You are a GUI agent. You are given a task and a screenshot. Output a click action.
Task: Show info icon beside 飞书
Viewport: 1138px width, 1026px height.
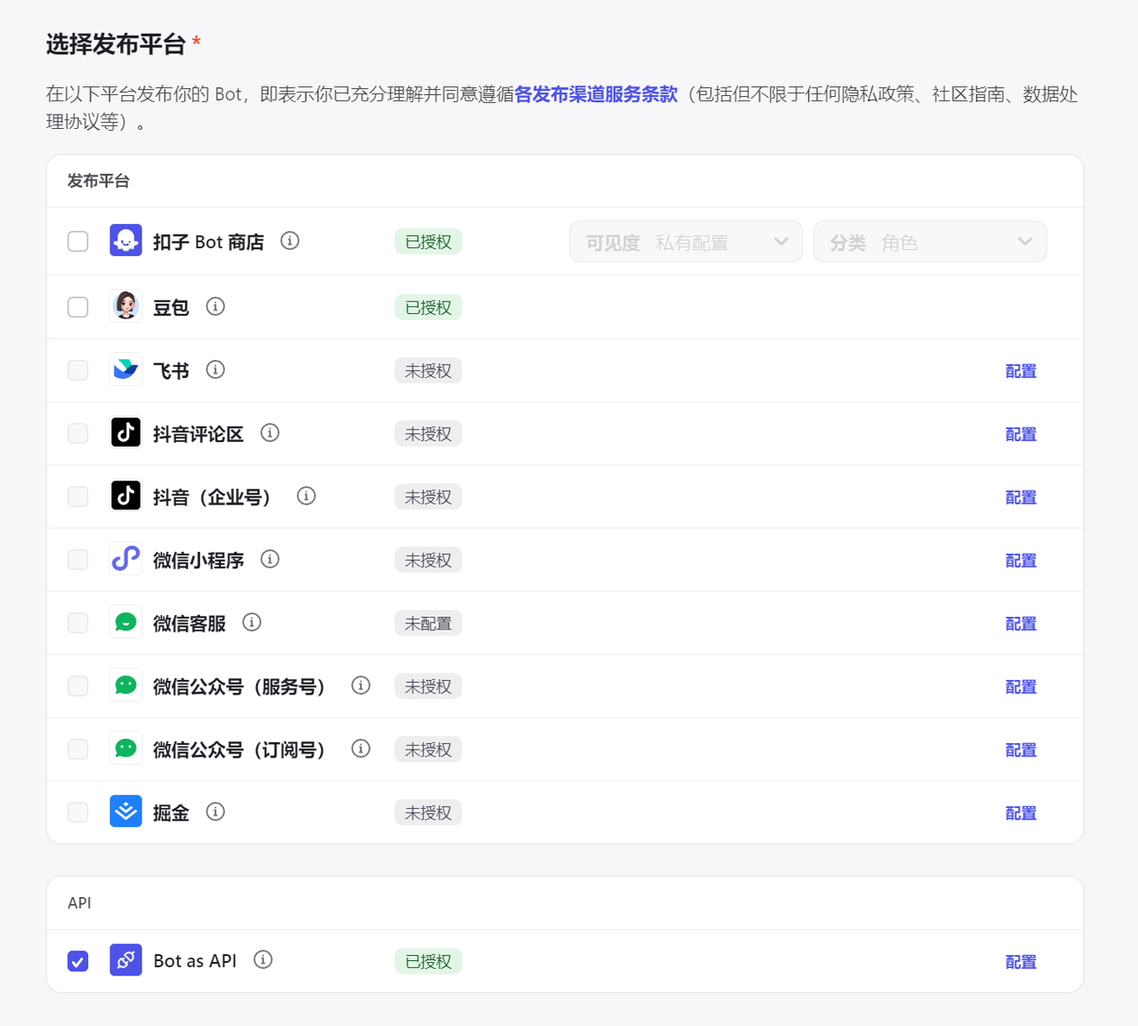tap(215, 370)
